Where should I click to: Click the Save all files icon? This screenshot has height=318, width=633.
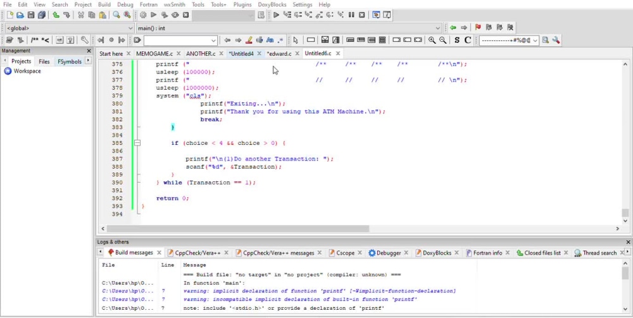42,15
